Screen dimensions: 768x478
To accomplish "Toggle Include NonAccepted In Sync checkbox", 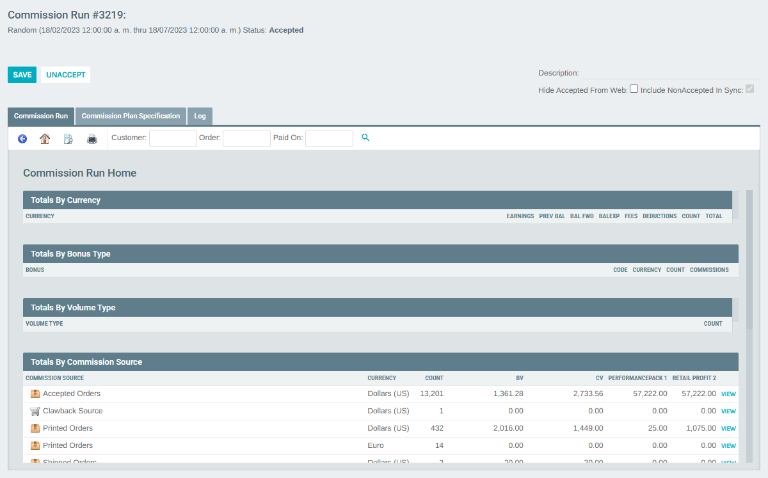I will [x=749, y=89].
